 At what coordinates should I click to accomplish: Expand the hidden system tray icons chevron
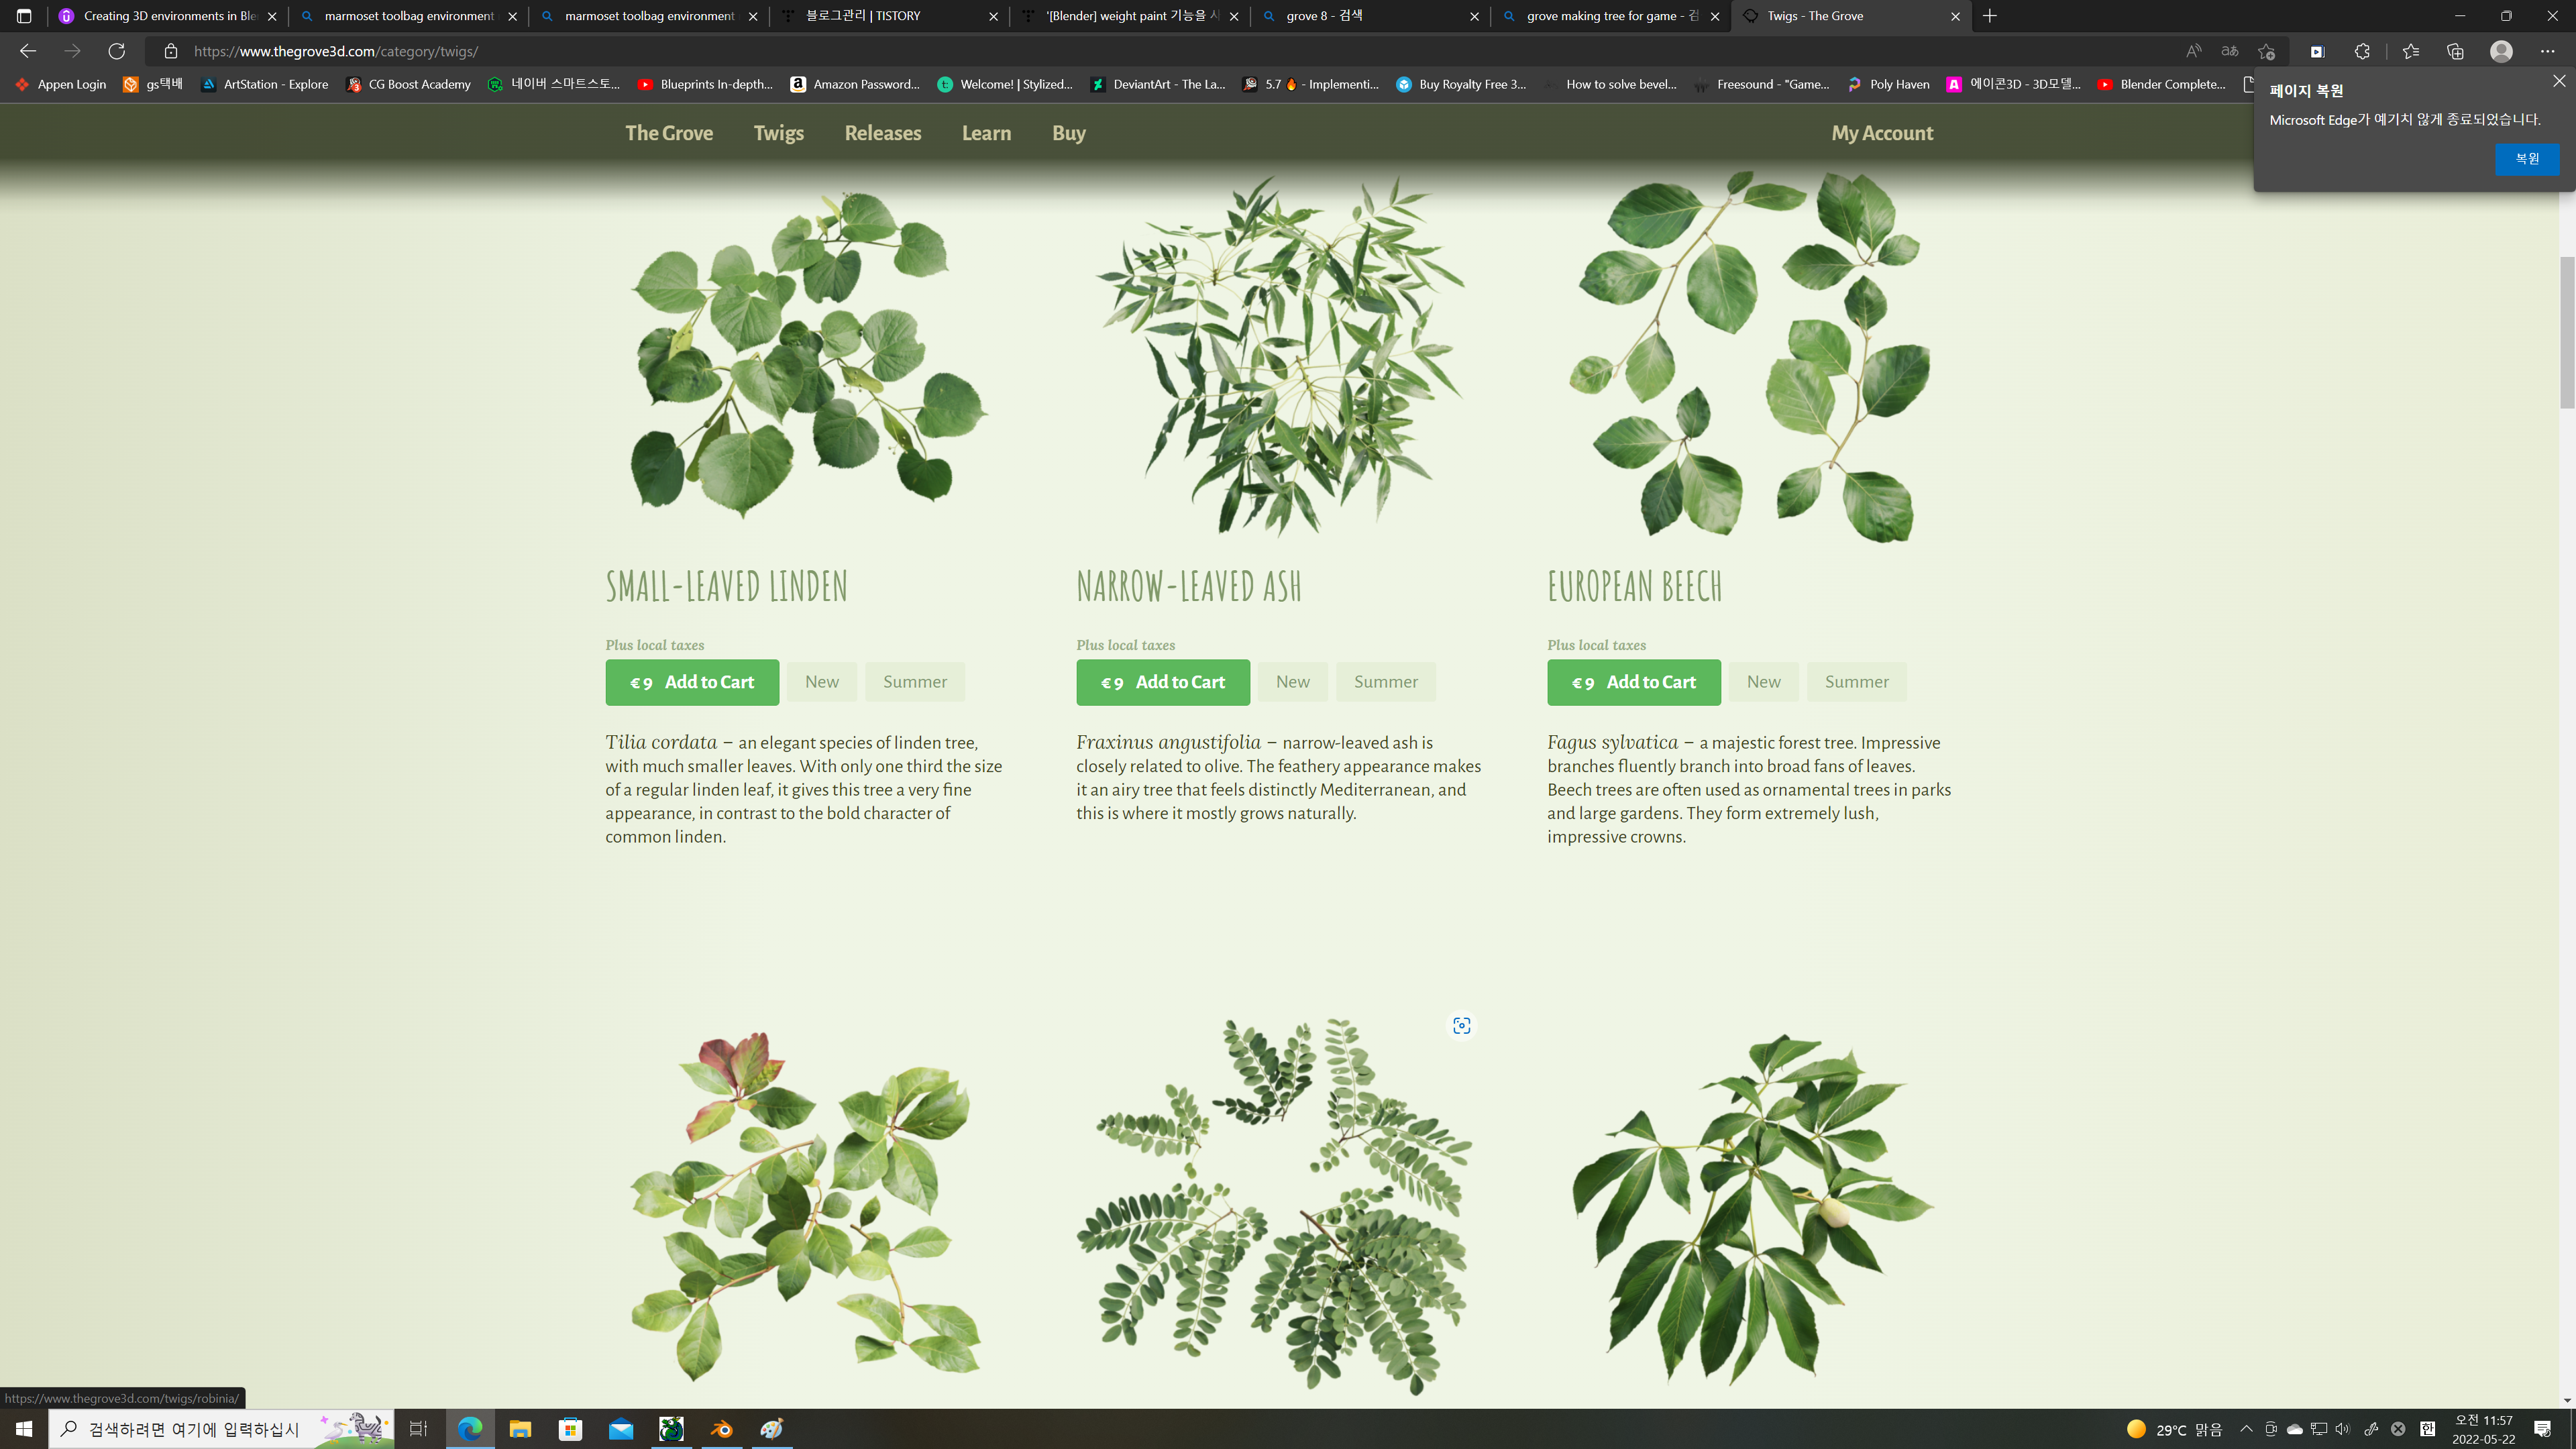point(2246,1429)
